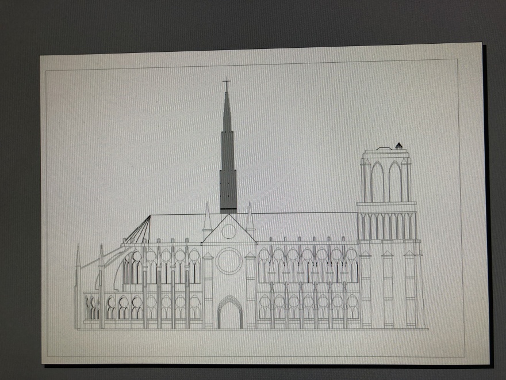Select the bell tower's left tall arched opening
This screenshot has width=506, height=380.
pyautogui.click(x=377, y=182)
